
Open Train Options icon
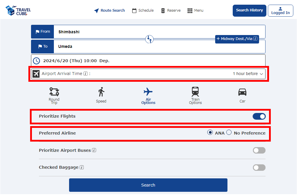tap(195, 92)
